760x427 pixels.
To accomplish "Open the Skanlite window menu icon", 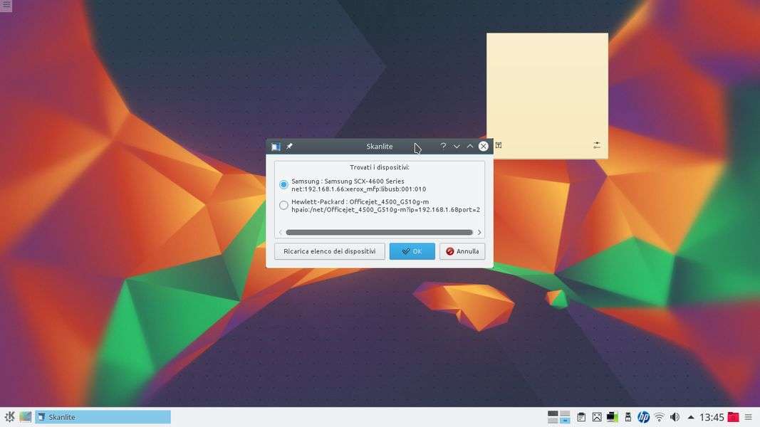I will pyautogui.click(x=276, y=146).
